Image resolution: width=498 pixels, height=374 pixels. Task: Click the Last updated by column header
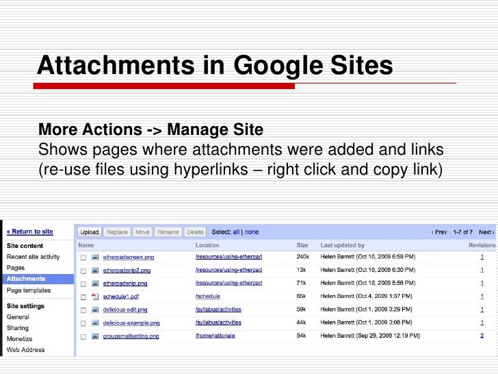342,245
